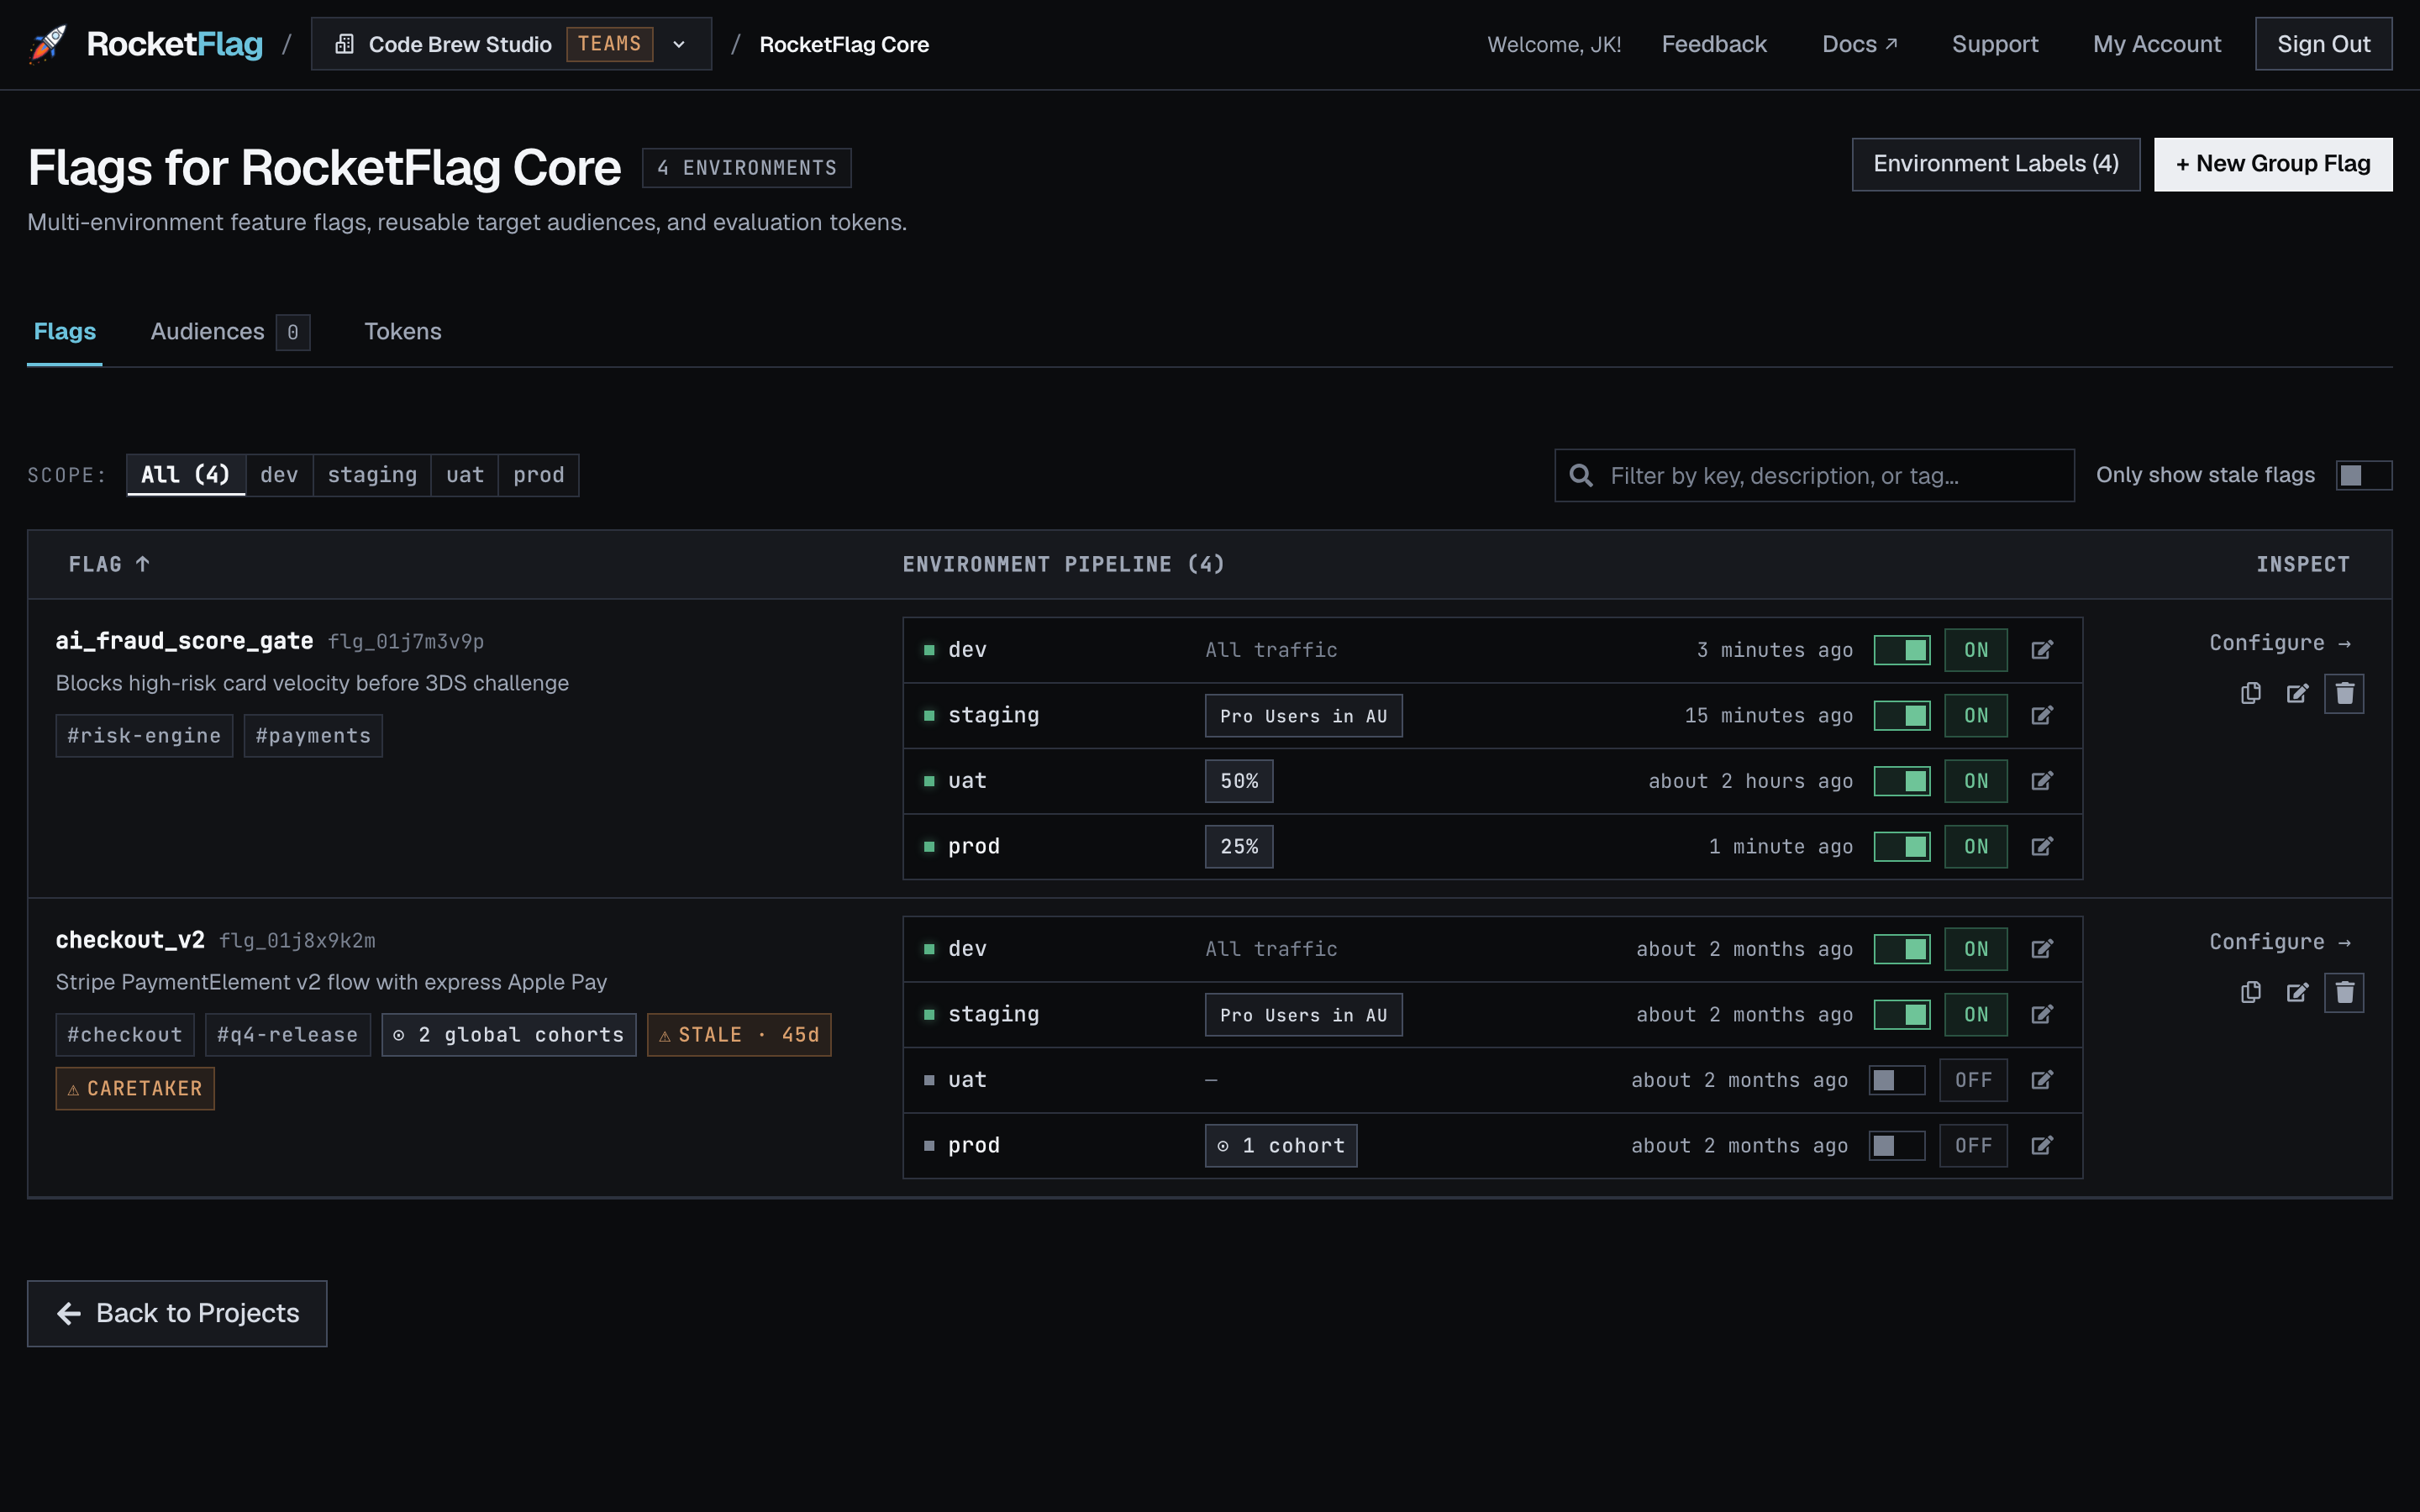Turn off checkout_v2 dev toggle
The image size is (2420, 1512).
[x=1902, y=949]
